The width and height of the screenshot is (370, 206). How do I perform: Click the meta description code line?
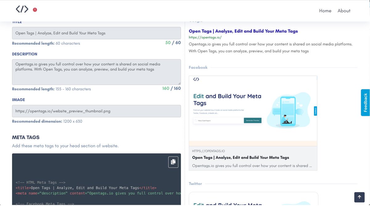(x=98, y=193)
